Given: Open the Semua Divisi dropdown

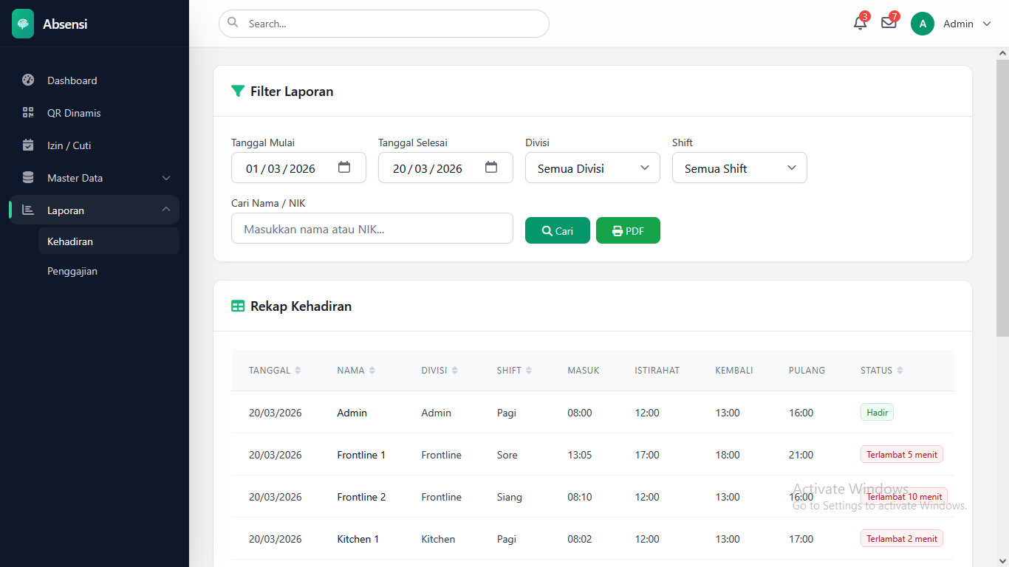Looking at the screenshot, I should point(592,168).
